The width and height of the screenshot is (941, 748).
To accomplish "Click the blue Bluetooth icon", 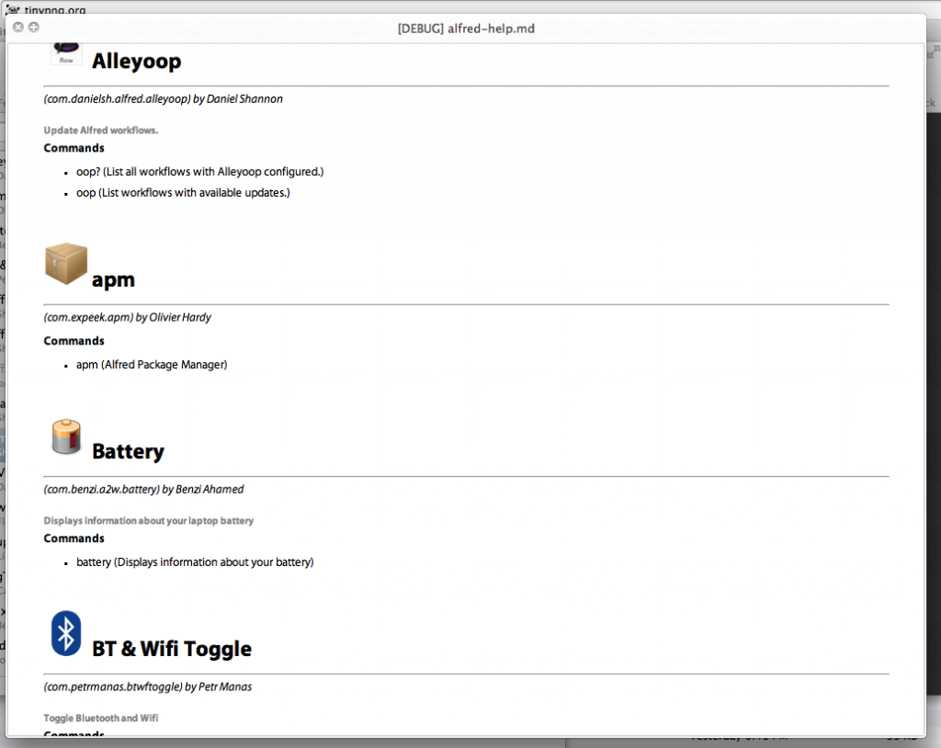I will [66, 633].
